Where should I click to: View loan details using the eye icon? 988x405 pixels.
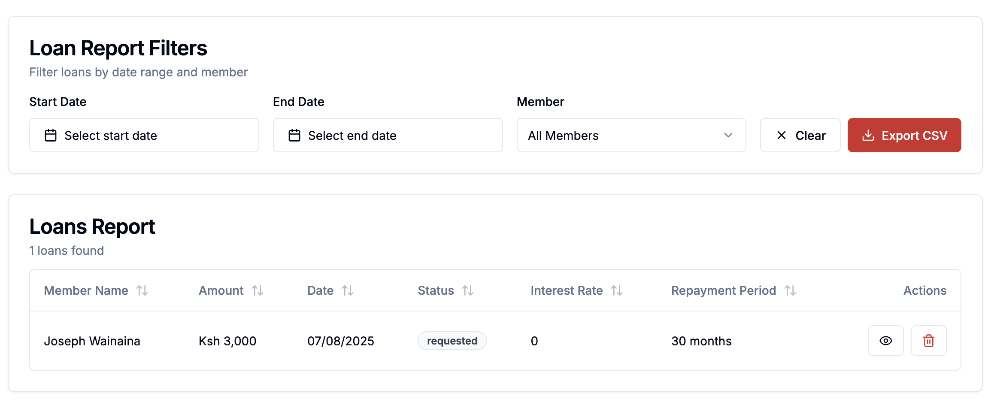tap(885, 341)
